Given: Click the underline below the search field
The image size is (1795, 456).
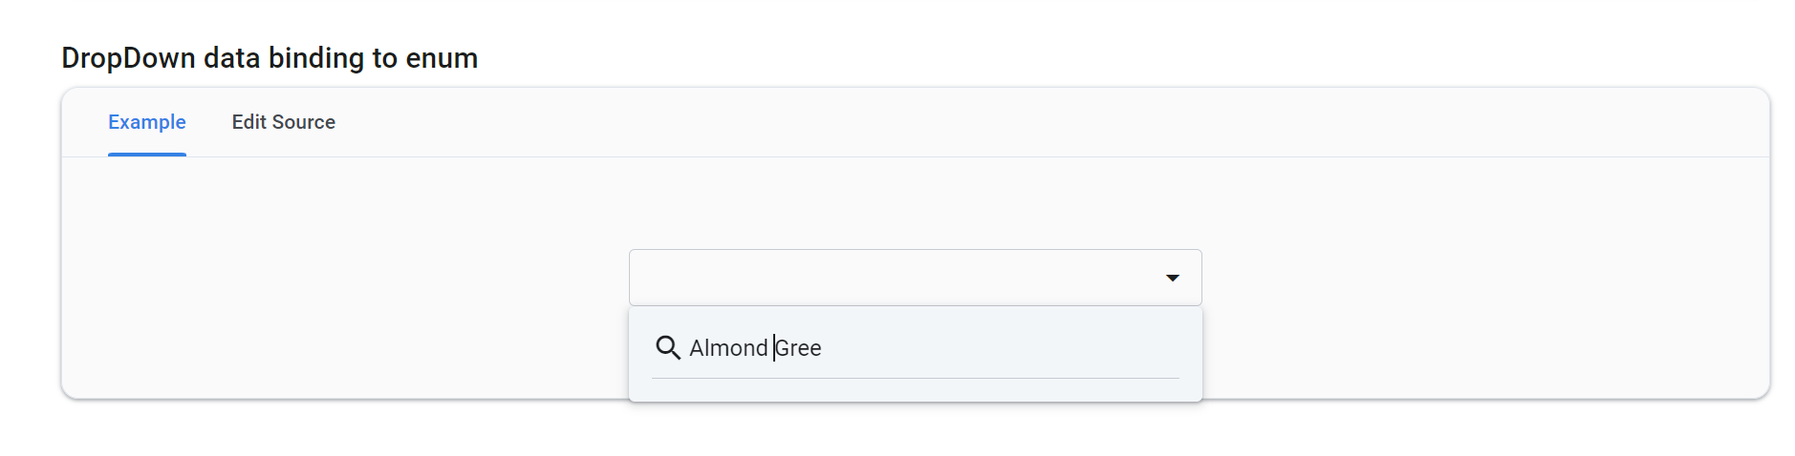Looking at the screenshot, I should (915, 378).
